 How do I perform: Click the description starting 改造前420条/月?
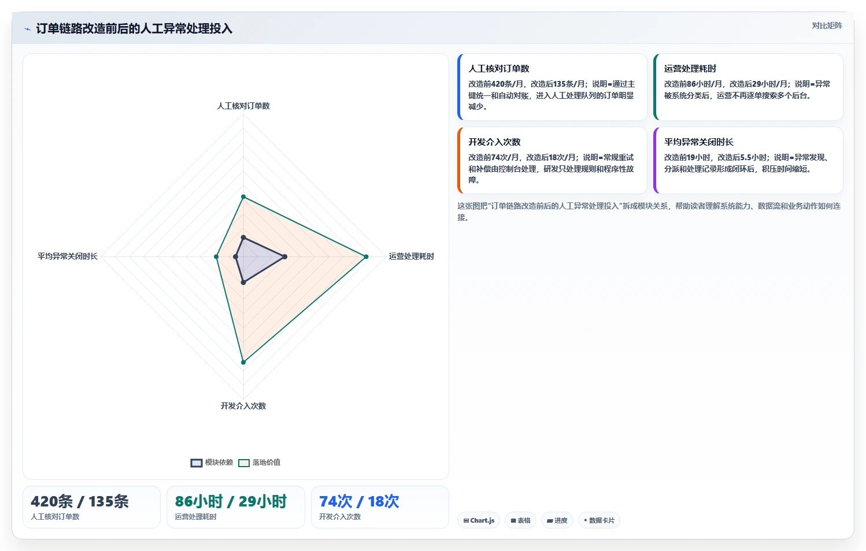tap(552, 95)
